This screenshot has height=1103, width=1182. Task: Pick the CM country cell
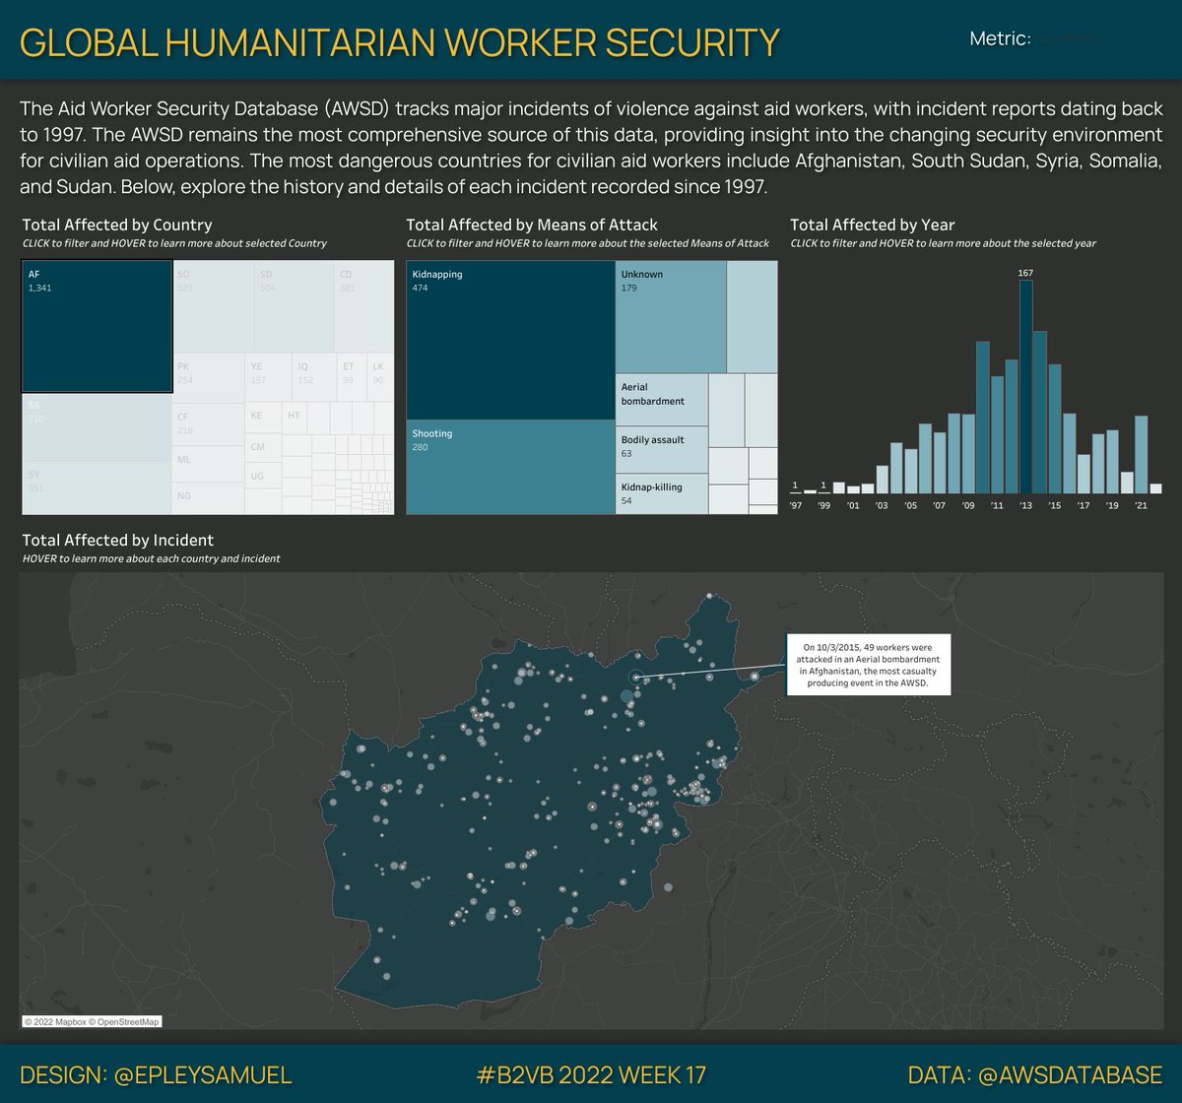pyautogui.click(x=263, y=447)
